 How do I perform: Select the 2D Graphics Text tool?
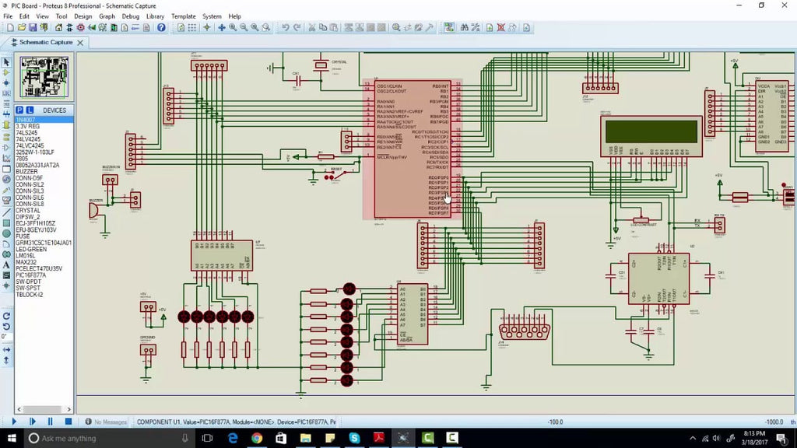pyautogui.click(x=6, y=264)
